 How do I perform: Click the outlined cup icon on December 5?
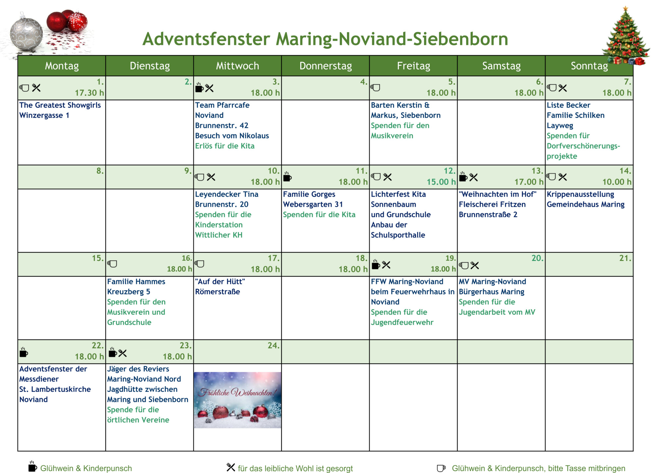(x=375, y=88)
